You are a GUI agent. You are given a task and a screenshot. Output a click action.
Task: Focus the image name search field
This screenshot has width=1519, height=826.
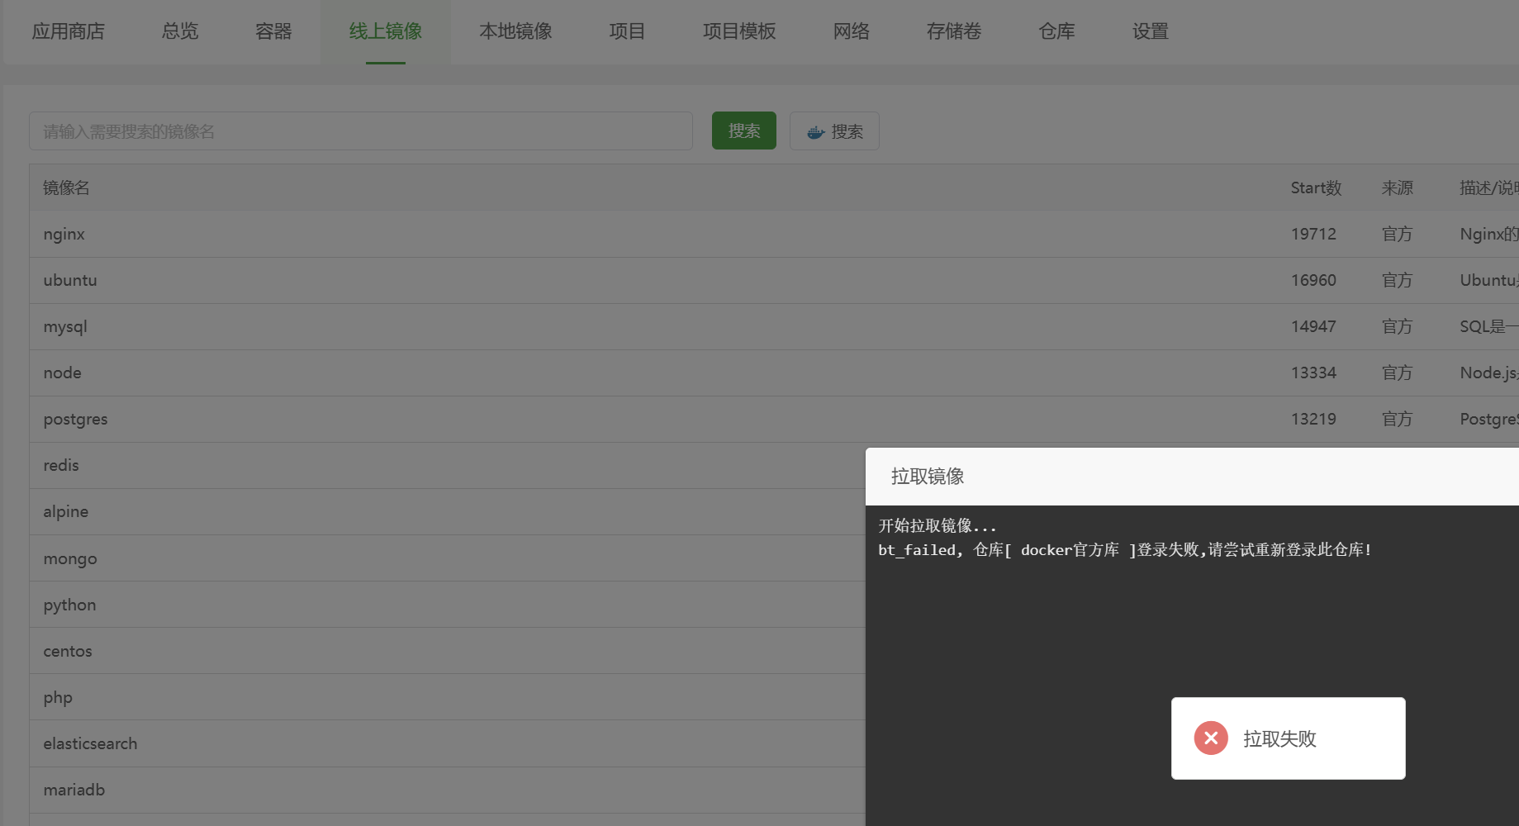pyautogui.click(x=361, y=131)
